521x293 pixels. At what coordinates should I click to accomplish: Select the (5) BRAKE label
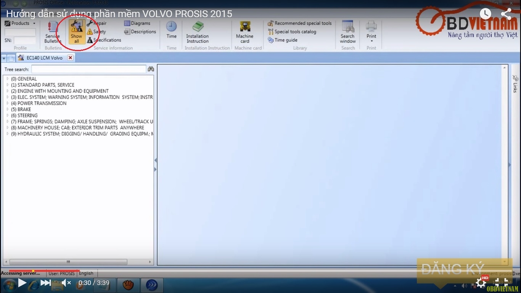coord(21,109)
